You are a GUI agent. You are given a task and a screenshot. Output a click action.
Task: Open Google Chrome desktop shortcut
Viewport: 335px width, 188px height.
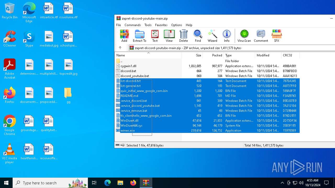tap(10, 125)
